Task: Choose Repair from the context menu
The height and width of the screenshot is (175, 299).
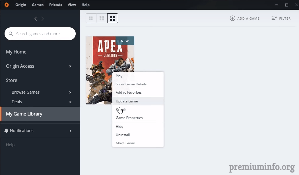Action: tap(138, 110)
